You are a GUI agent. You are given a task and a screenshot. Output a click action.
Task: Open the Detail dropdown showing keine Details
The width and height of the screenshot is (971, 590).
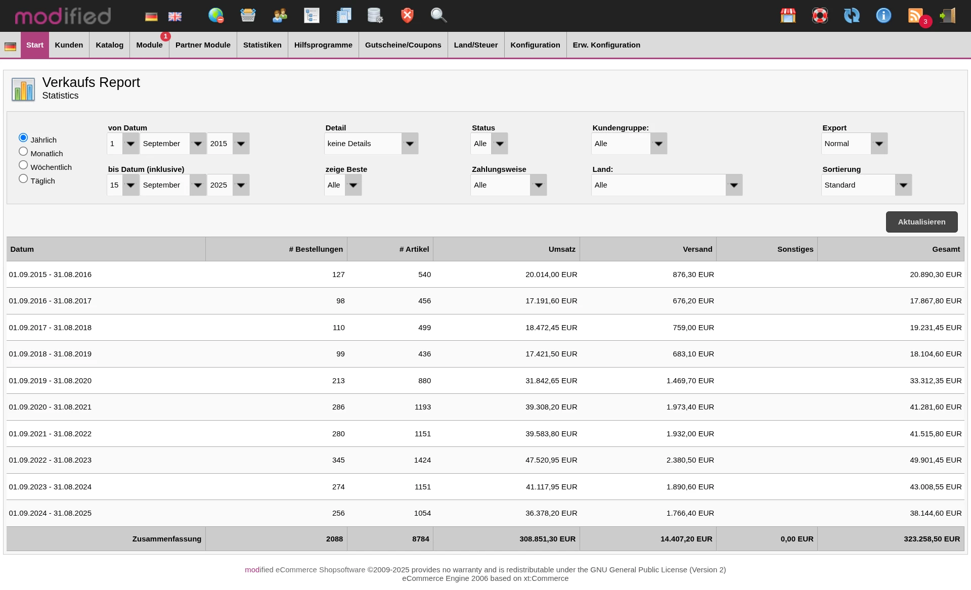pyautogui.click(x=371, y=144)
